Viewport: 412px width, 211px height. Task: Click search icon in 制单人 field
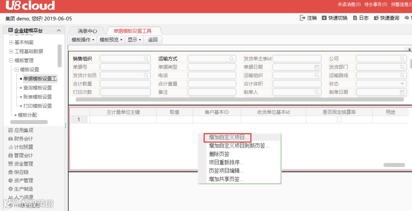tap(317, 92)
